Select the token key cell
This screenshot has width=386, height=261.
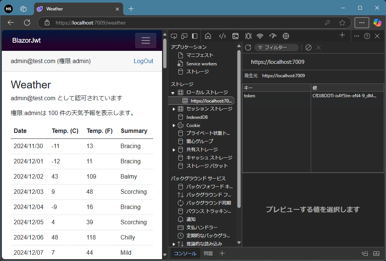(277, 96)
